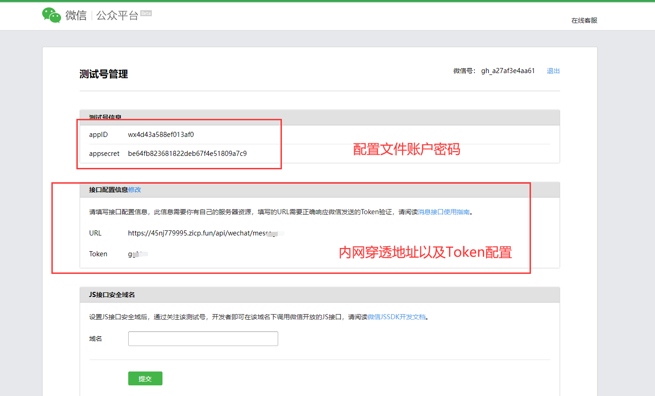Select appID value wx4d43a588ef013af0
Viewport: 655px width, 396px height.
(161, 135)
